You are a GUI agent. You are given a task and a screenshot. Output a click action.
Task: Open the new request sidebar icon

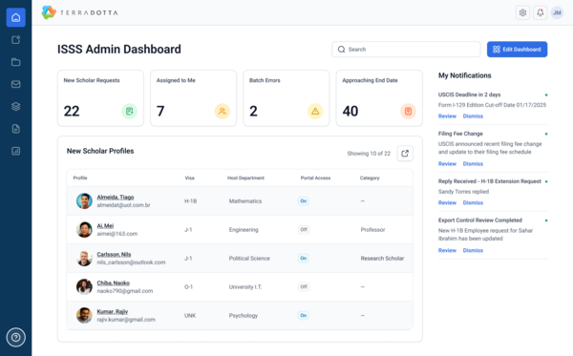[x=15, y=40]
